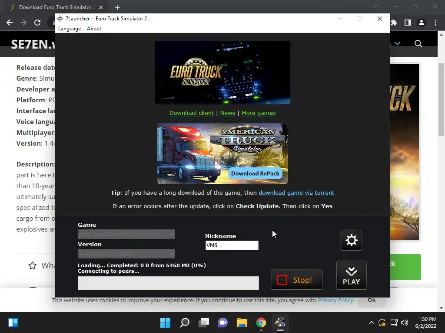Viewport: 445px width, 333px height.
Task: Go forward in the Chrome browser
Action: 23,23
